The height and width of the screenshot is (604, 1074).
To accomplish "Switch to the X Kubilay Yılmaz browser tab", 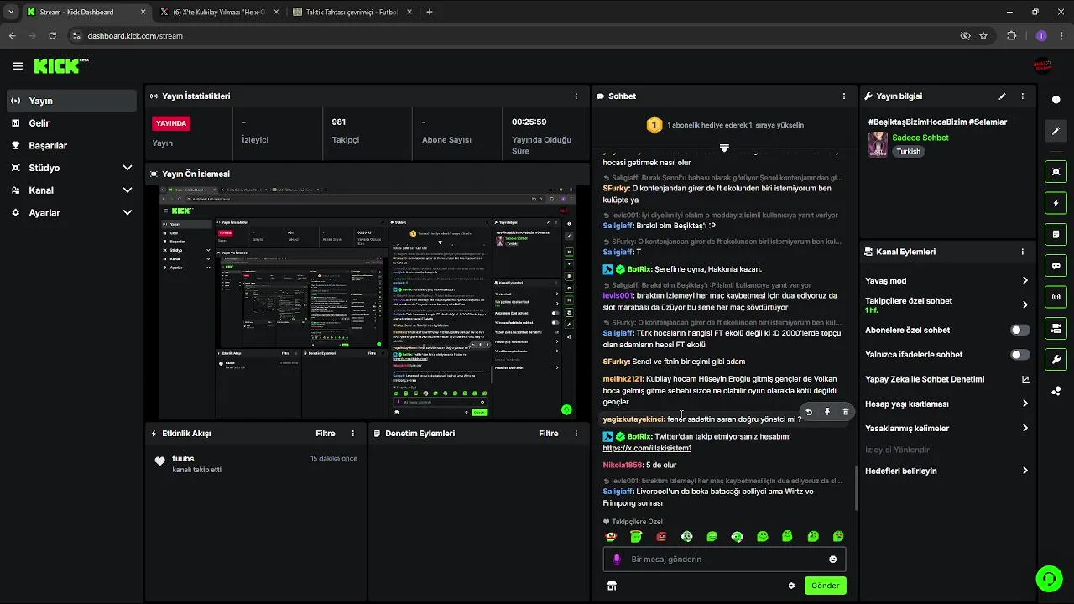I will (x=219, y=13).
